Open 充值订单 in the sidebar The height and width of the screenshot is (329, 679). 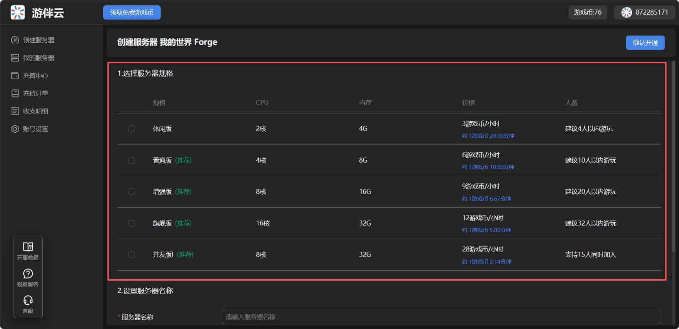(35, 94)
